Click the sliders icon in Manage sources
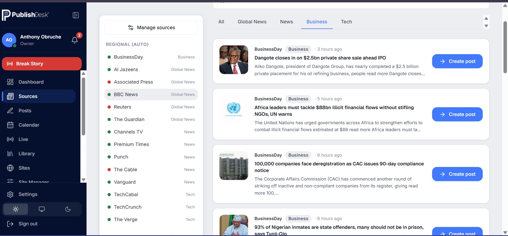 (x=131, y=28)
